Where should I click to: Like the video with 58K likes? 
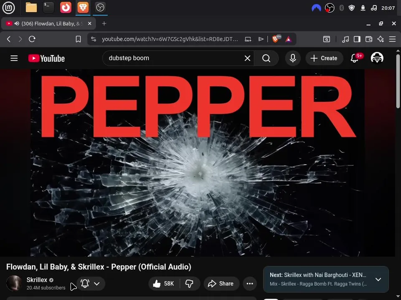[x=163, y=283]
